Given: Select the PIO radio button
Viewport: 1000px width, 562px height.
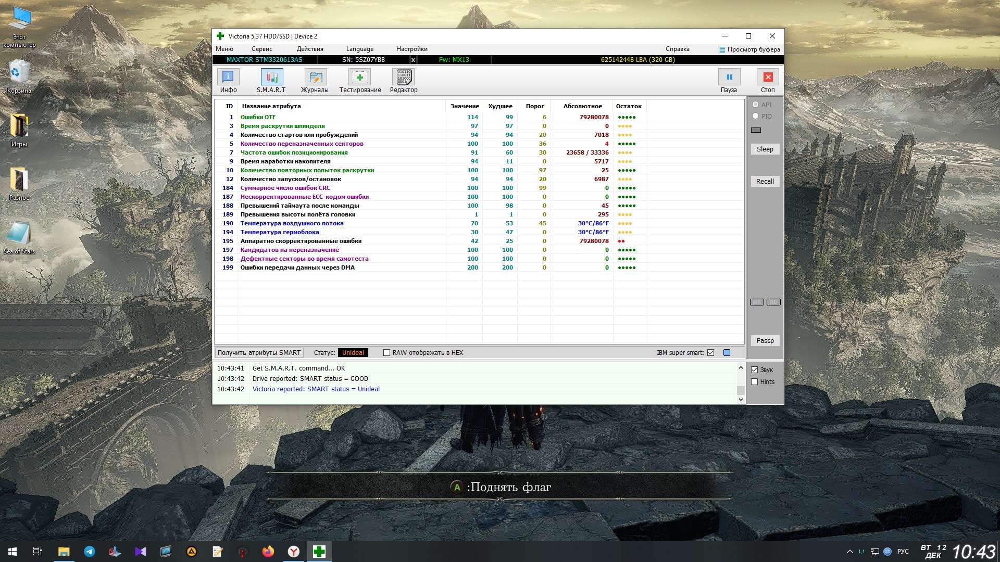Looking at the screenshot, I should [x=755, y=116].
